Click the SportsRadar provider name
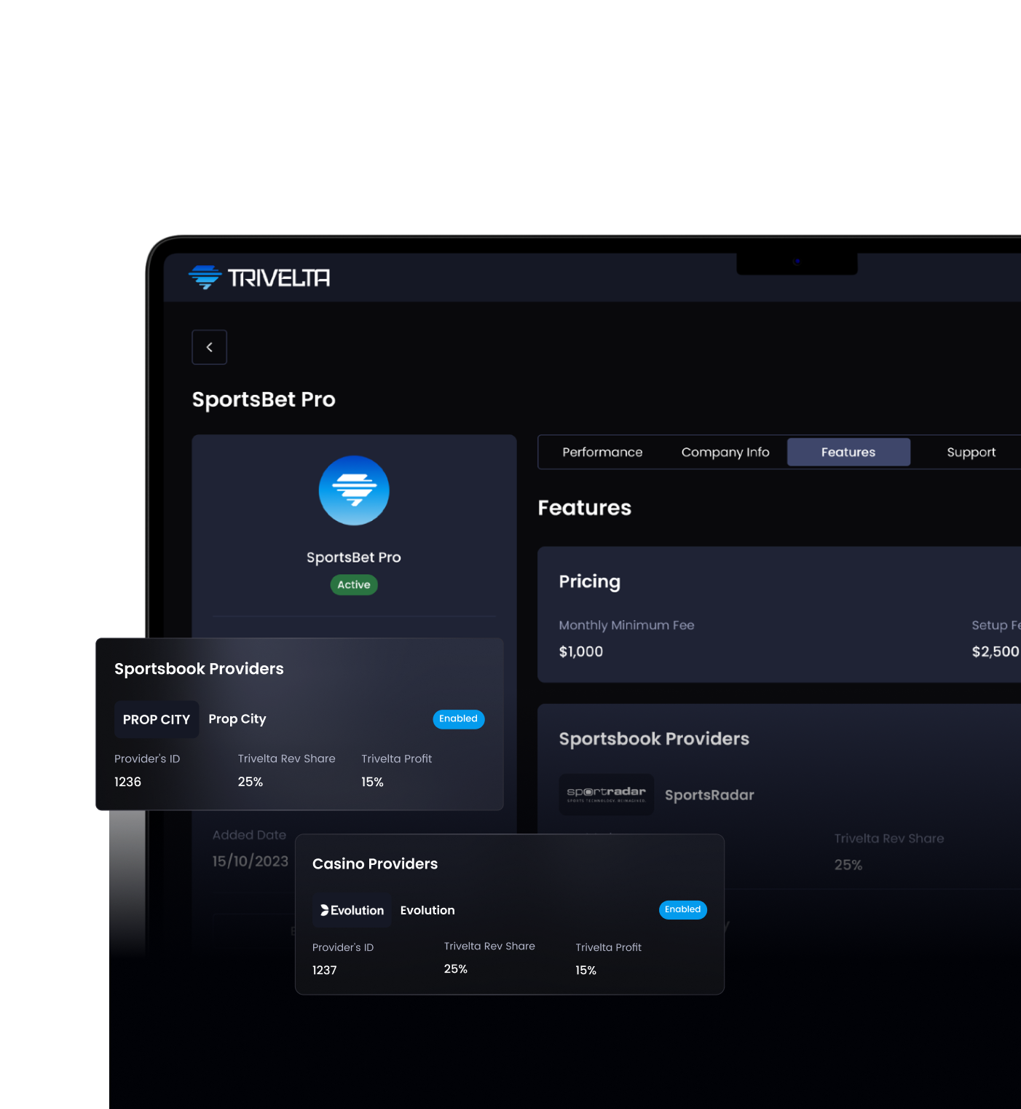Viewport: 1021px width, 1109px height. pyautogui.click(x=709, y=795)
